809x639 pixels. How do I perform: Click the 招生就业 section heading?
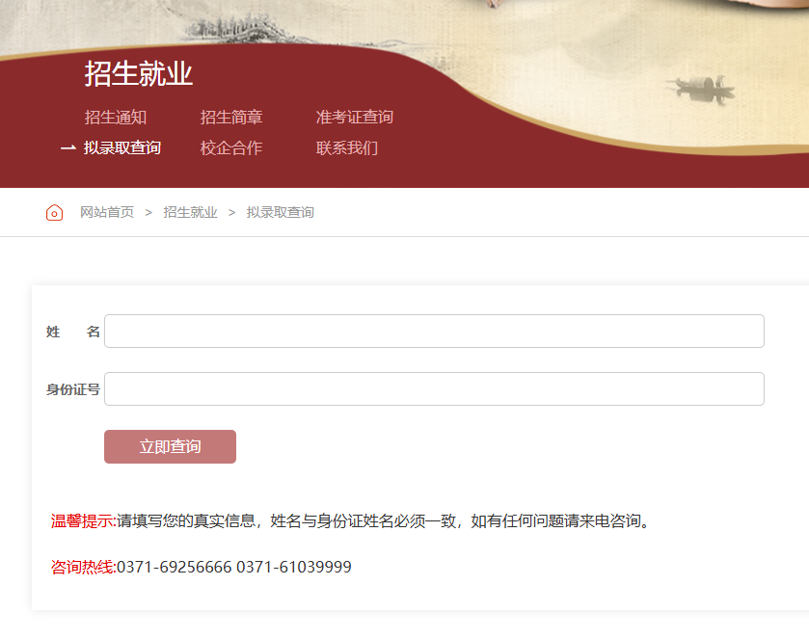[x=139, y=73]
